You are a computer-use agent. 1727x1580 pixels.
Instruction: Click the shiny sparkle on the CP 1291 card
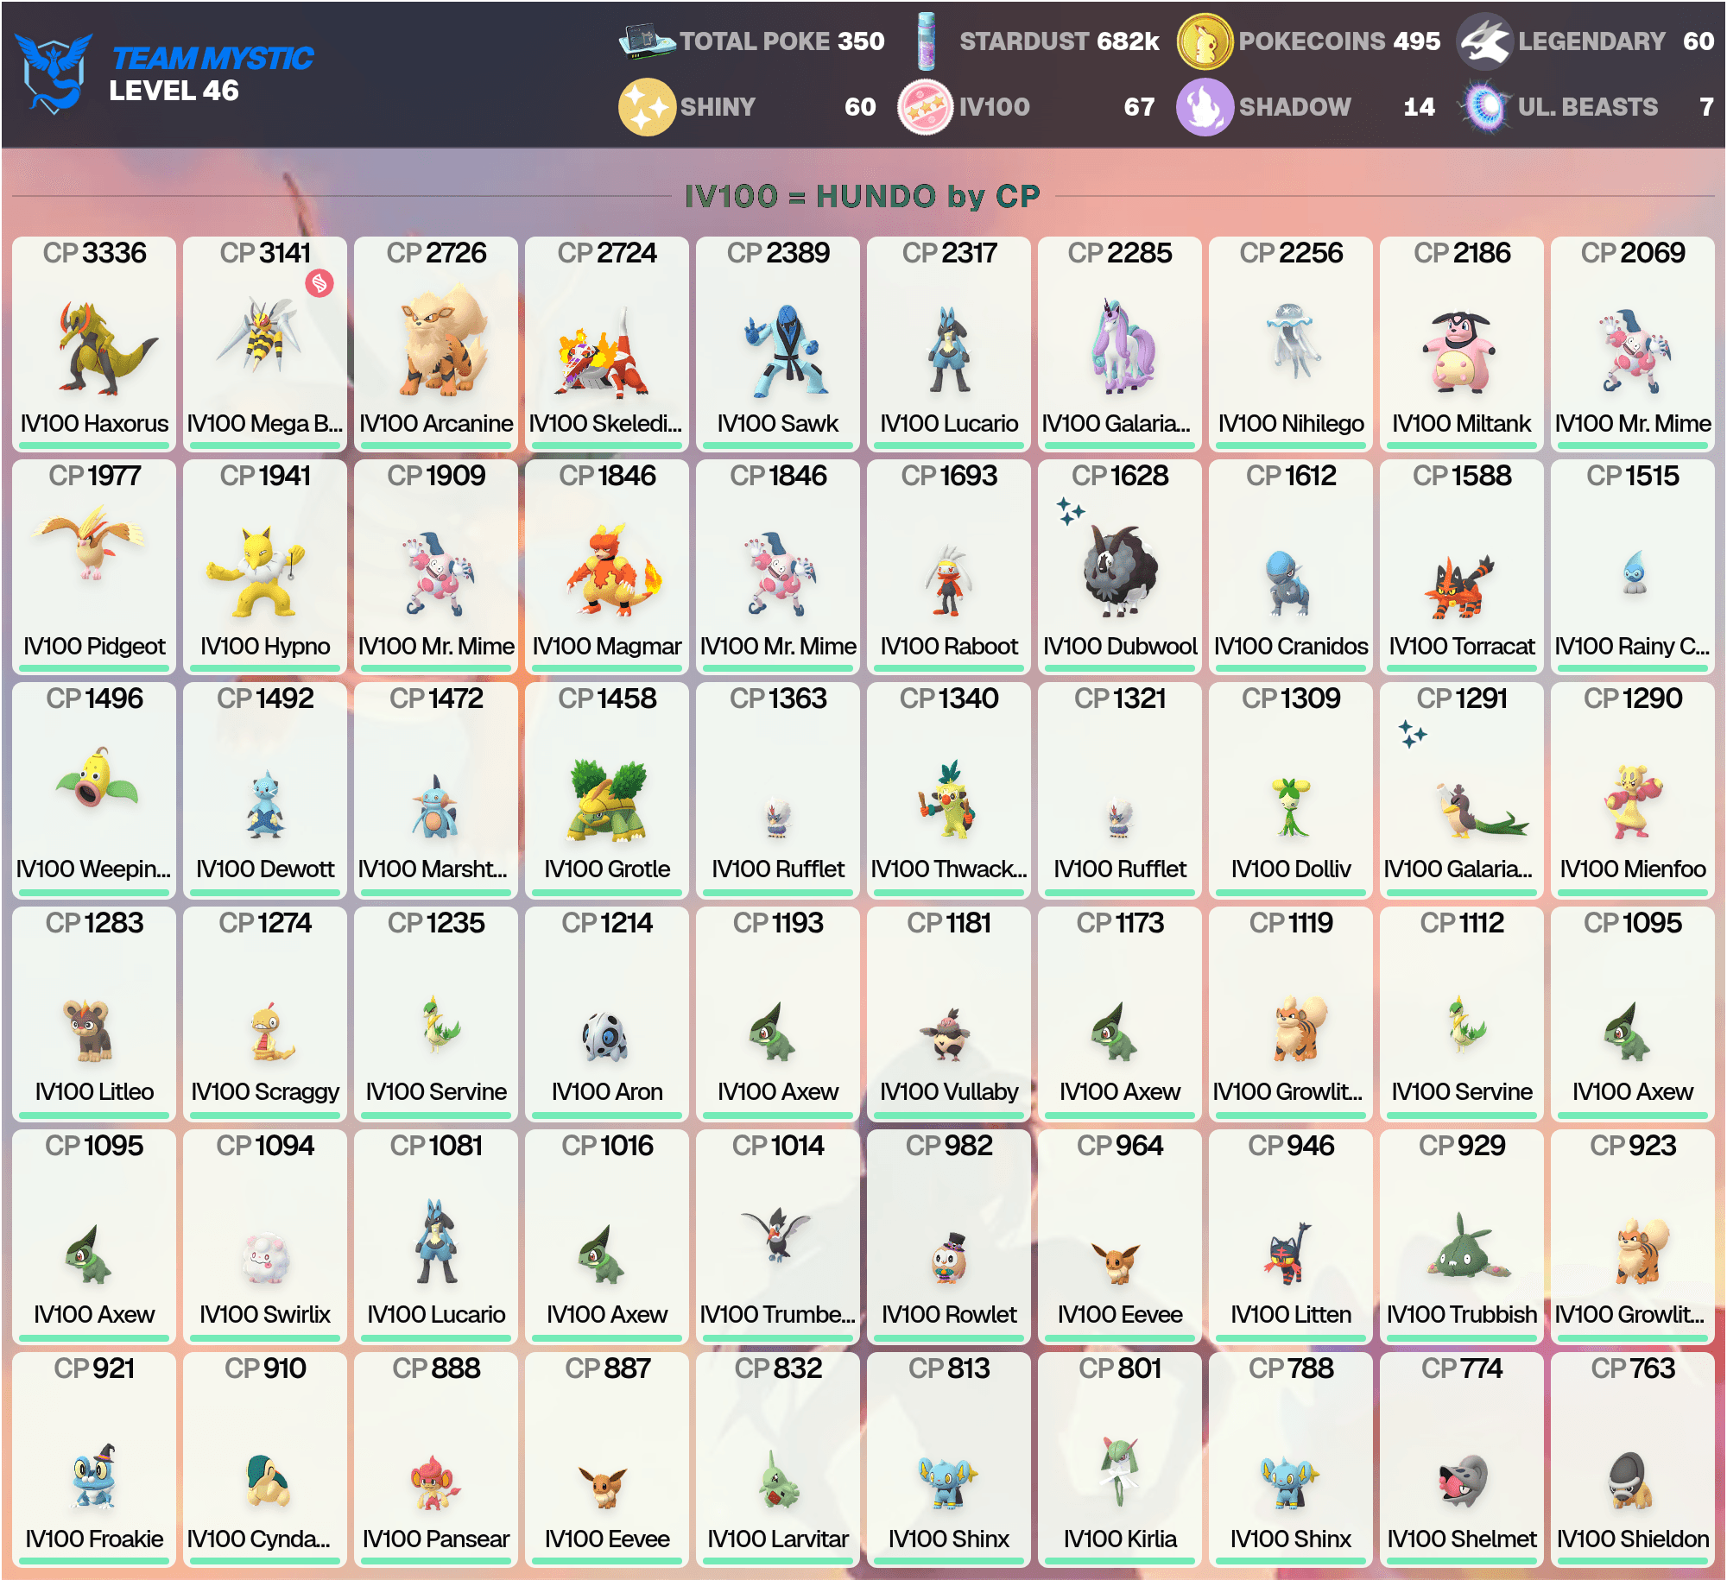(x=1413, y=733)
